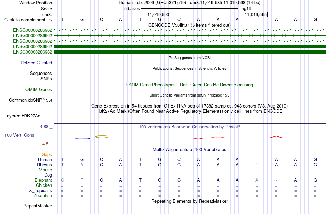
Task: Click the SNPs track label
Action: pyautogui.click(x=46, y=79)
